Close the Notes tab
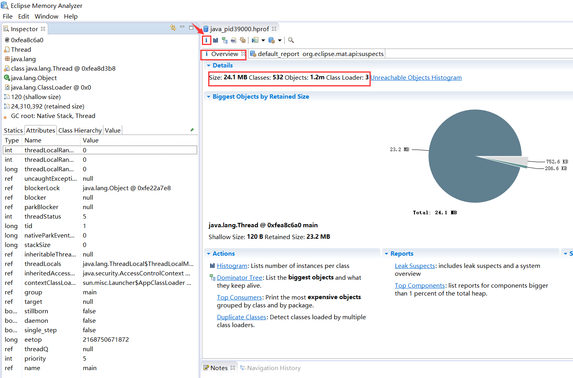 pos(233,368)
